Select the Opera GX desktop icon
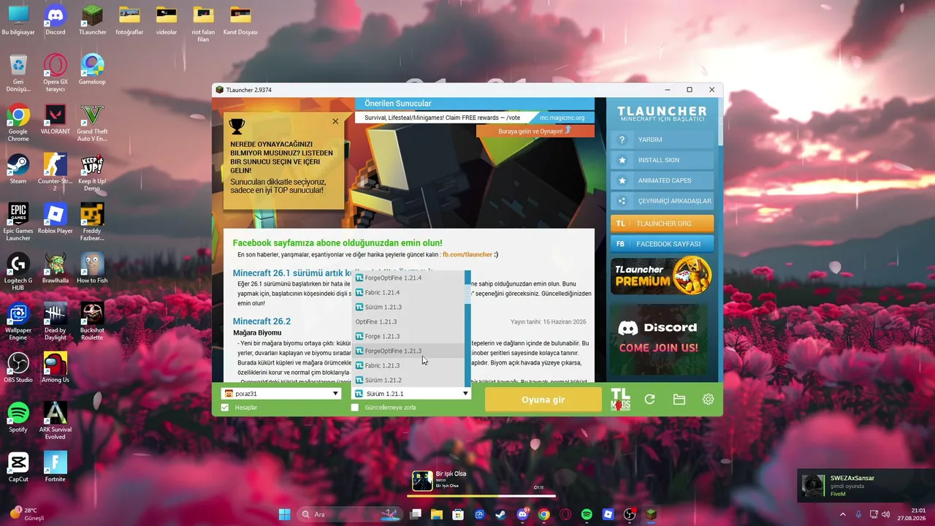The width and height of the screenshot is (935, 526). pyautogui.click(x=56, y=72)
